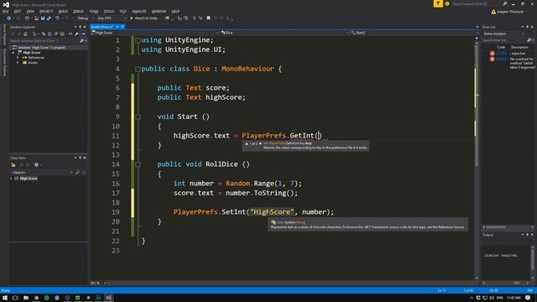The image size is (537, 302).
Task: Open the Debug configuration dropdown
Action: click(x=85, y=18)
